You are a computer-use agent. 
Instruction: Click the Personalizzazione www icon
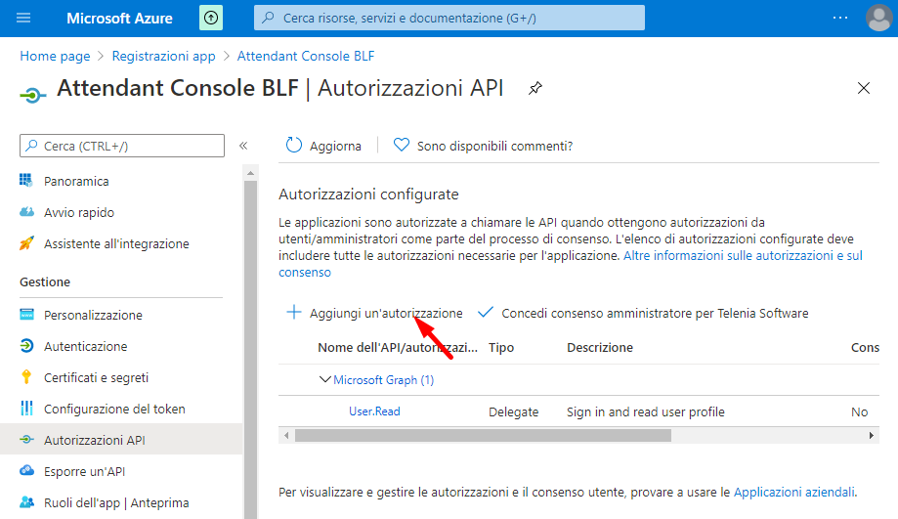[x=26, y=315]
